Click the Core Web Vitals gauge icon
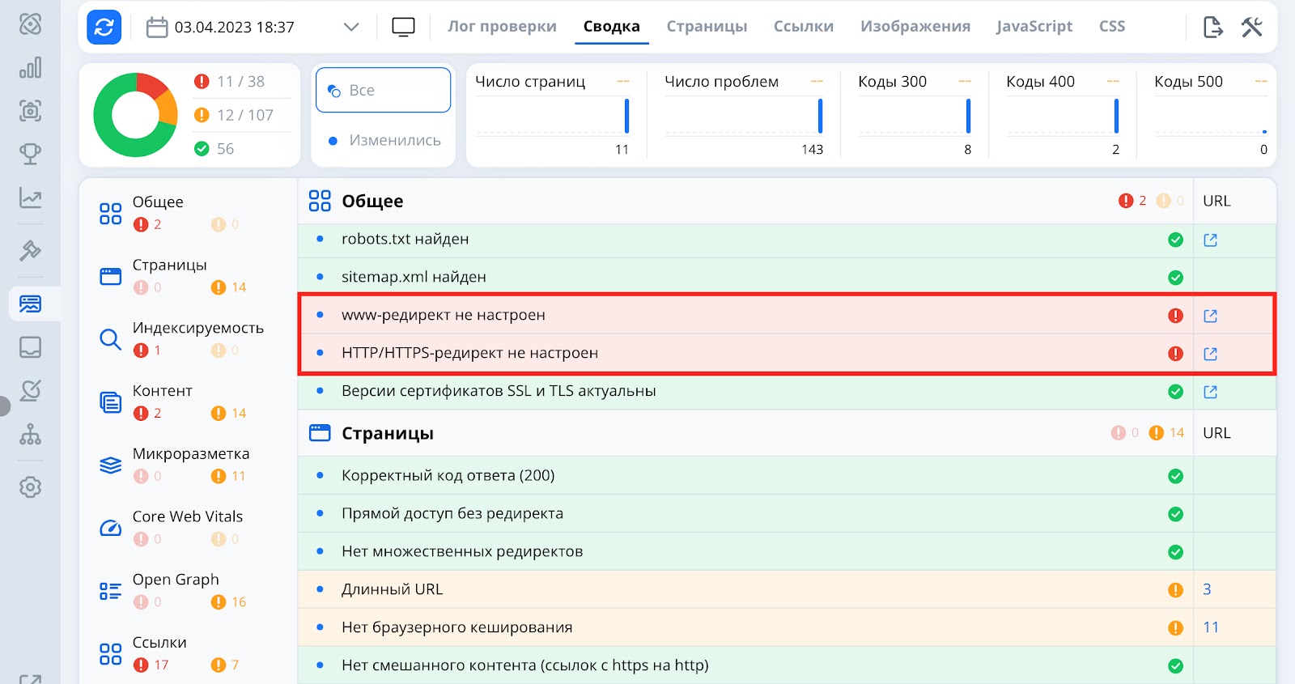 point(110,528)
